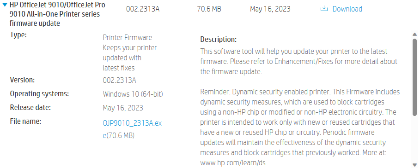Screen dimensions: 420x168
Task: Click the File name label
Action: coord(25,122)
